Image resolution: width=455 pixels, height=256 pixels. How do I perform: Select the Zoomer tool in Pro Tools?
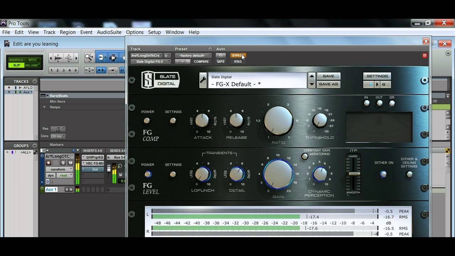pyautogui.click(x=89, y=58)
